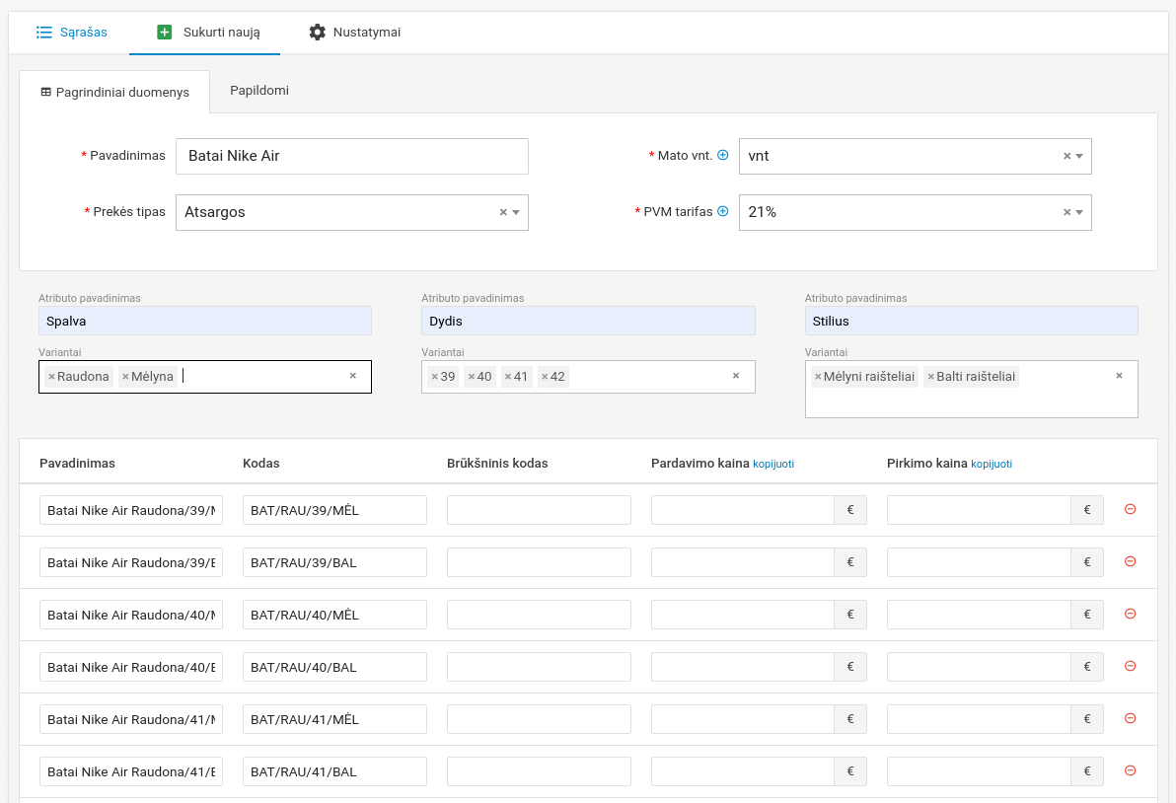Remove the Raudona color tag
The height and width of the screenshot is (803, 1176).
(51, 377)
